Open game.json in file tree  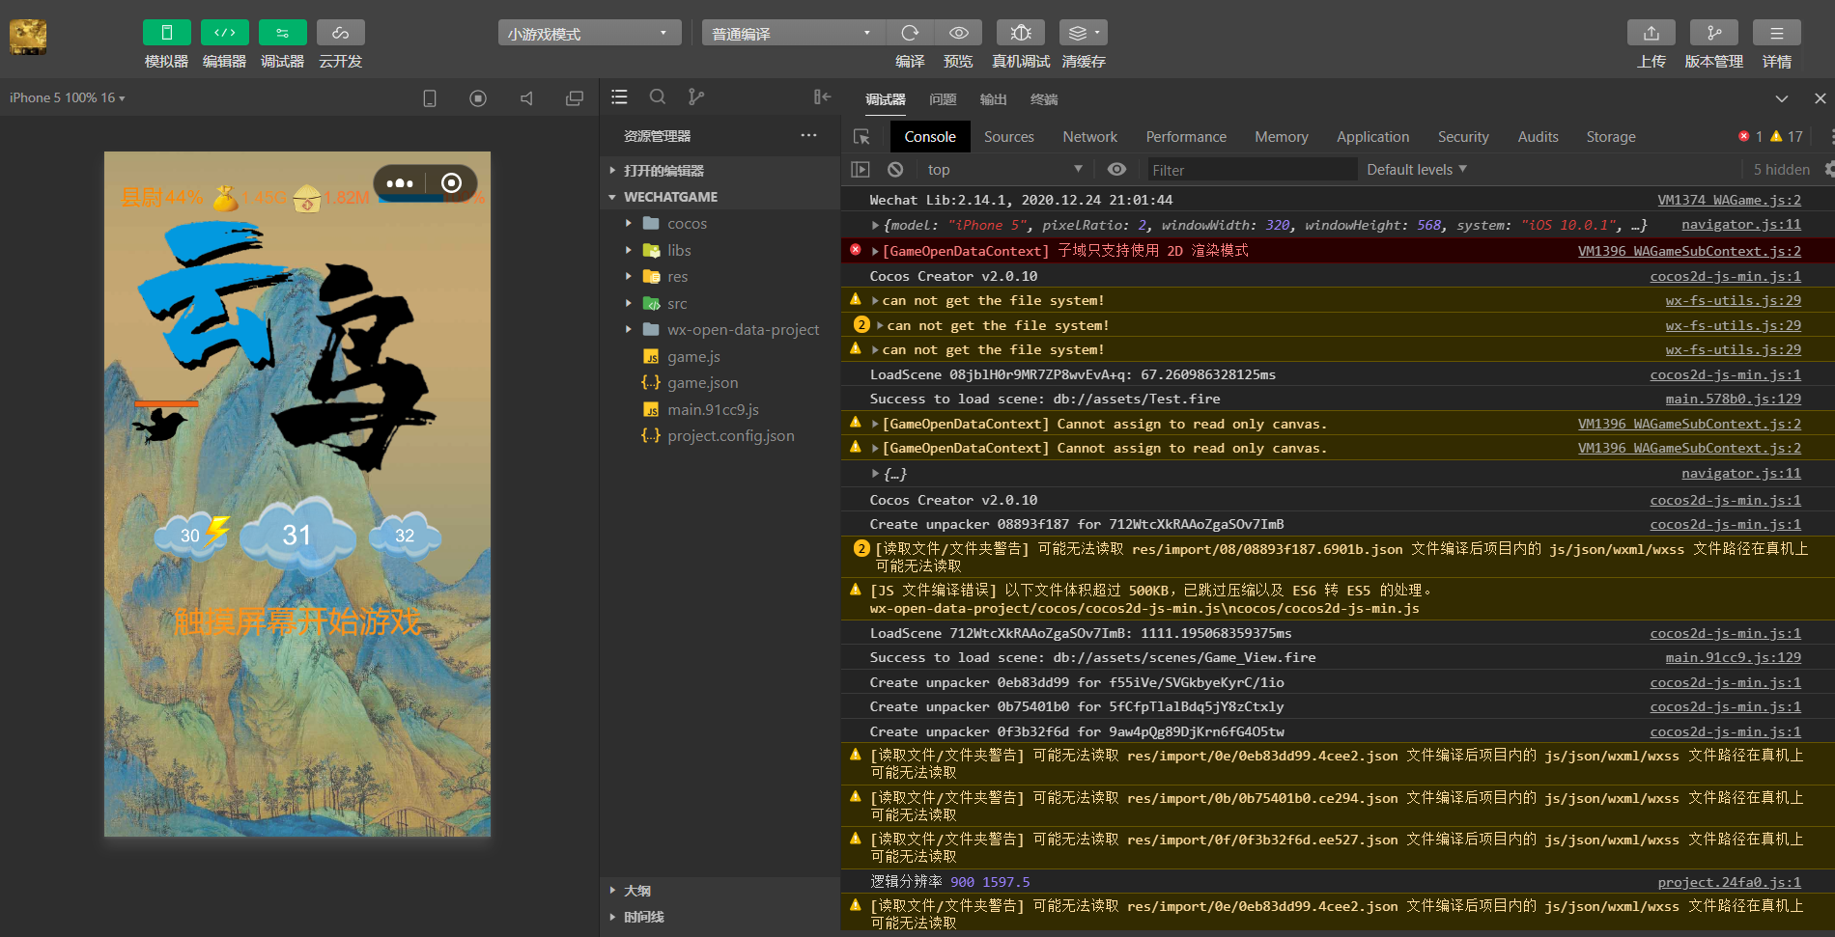[x=702, y=383]
